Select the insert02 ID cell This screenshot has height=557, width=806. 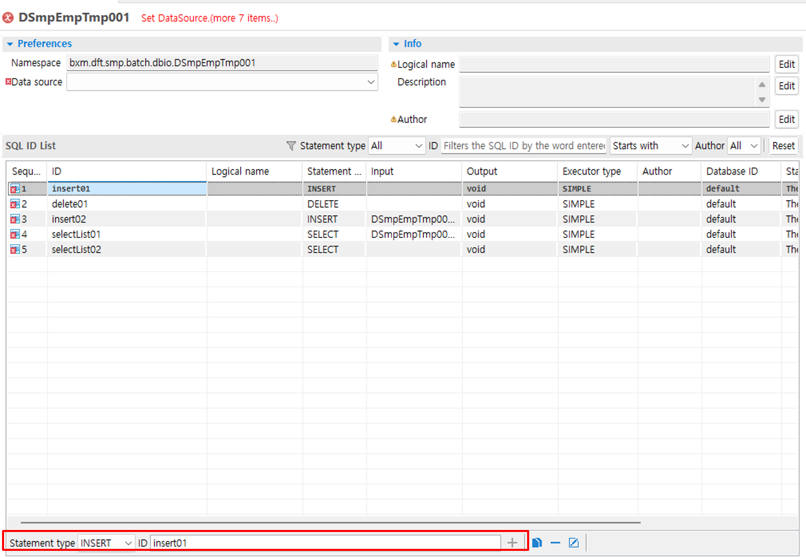pyautogui.click(x=127, y=220)
